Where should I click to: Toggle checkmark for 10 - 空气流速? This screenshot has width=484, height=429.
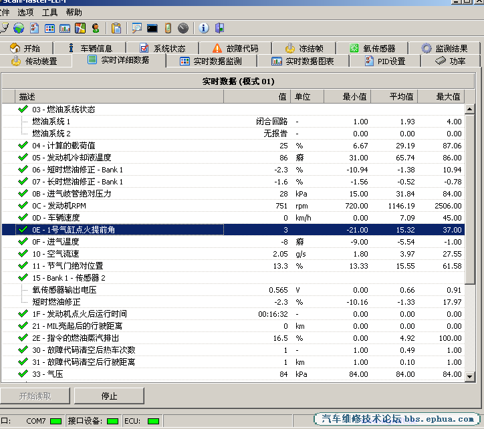[x=23, y=254]
